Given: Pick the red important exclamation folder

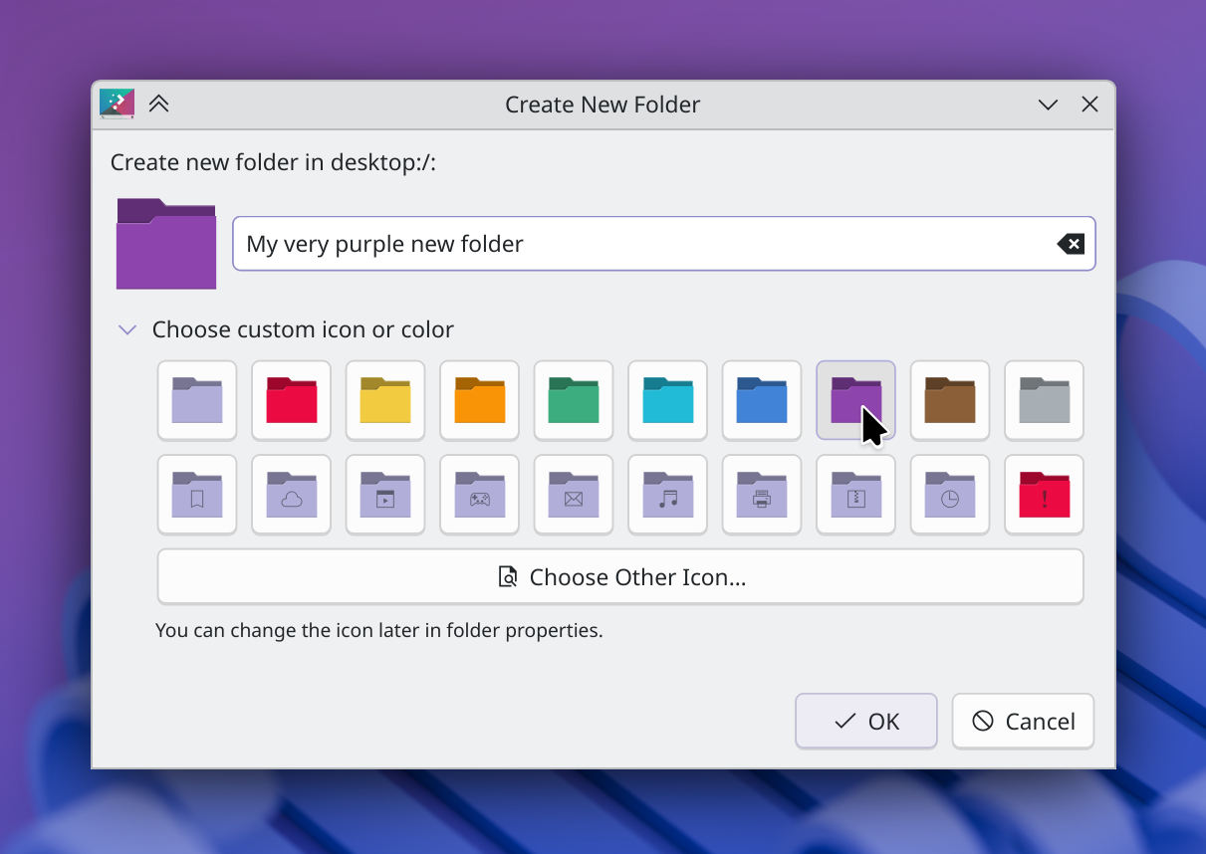Looking at the screenshot, I should coord(1044,495).
